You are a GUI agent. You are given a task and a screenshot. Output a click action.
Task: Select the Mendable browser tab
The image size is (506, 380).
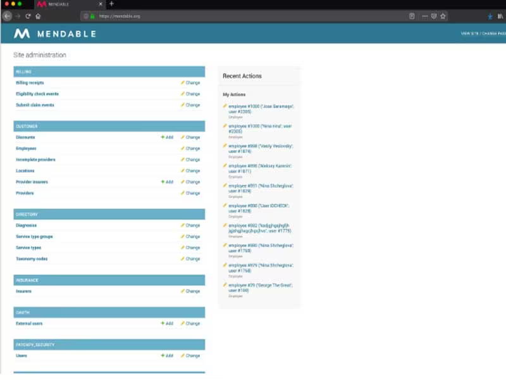click(x=70, y=4)
